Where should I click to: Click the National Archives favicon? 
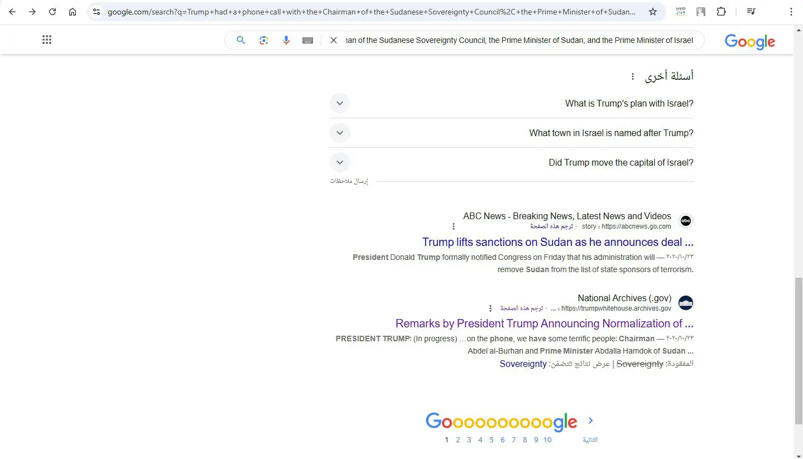[x=686, y=303]
